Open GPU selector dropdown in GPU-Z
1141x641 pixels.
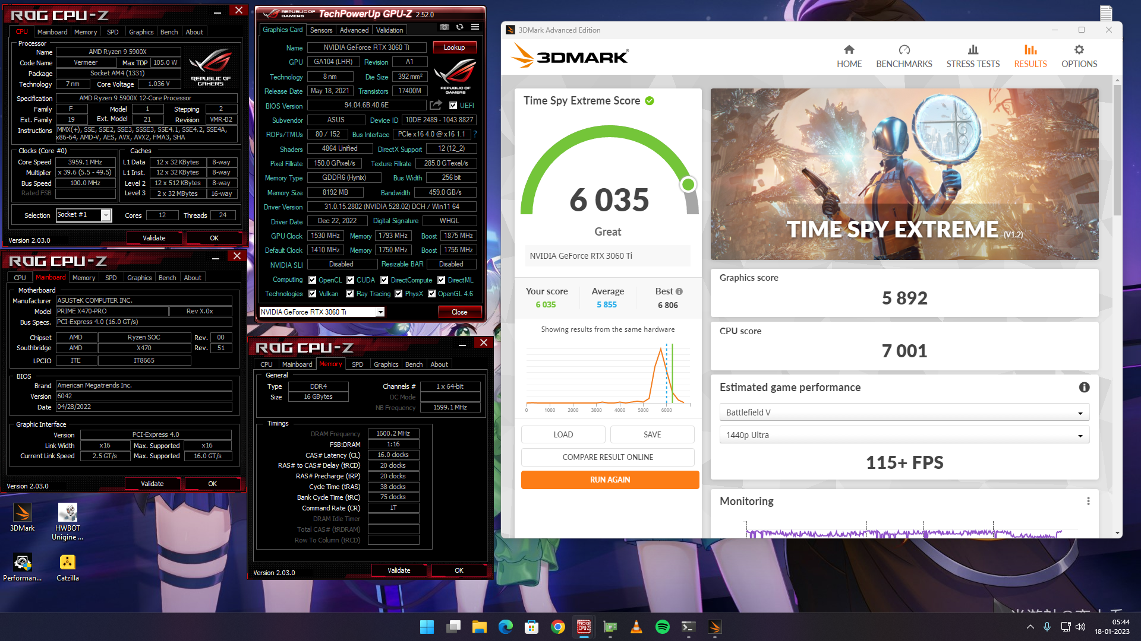[x=322, y=312]
